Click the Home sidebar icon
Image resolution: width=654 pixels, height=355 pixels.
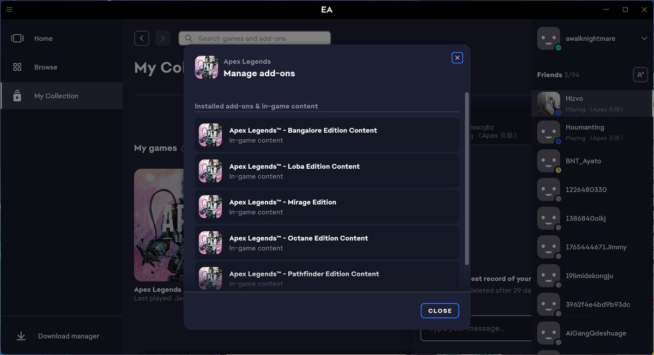17,38
